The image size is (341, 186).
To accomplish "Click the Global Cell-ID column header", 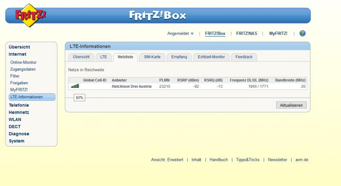I will click(x=95, y=80).
